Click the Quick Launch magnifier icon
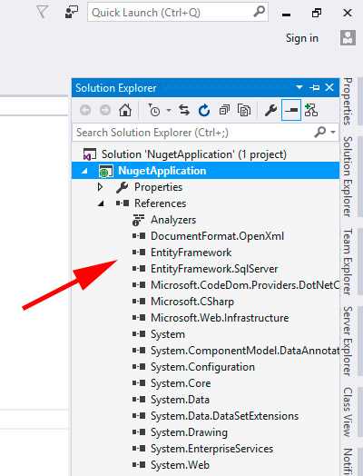The height and width of the screenshot is (476, 363). pos(259,12)
